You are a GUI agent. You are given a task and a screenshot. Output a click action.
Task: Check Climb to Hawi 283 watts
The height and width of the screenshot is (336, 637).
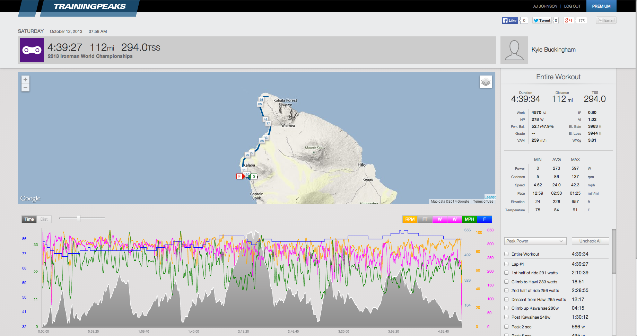tap(506, 282)
